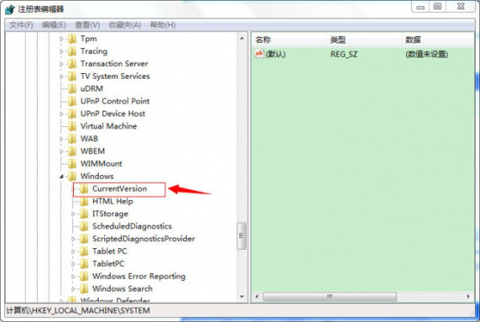Click the UPnP Control Point folder icon
480x322 pixels.
[x=72, y=101]
